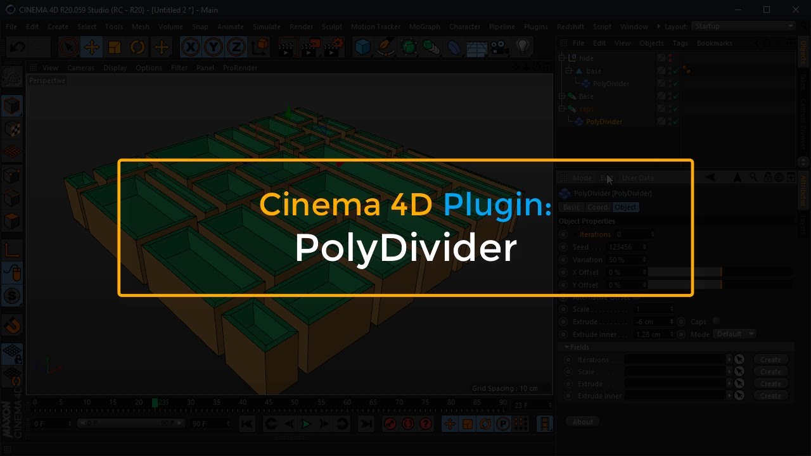Open the Simulate menu
Viewport: 811px width, 456px height.
[x=267, y=27]
